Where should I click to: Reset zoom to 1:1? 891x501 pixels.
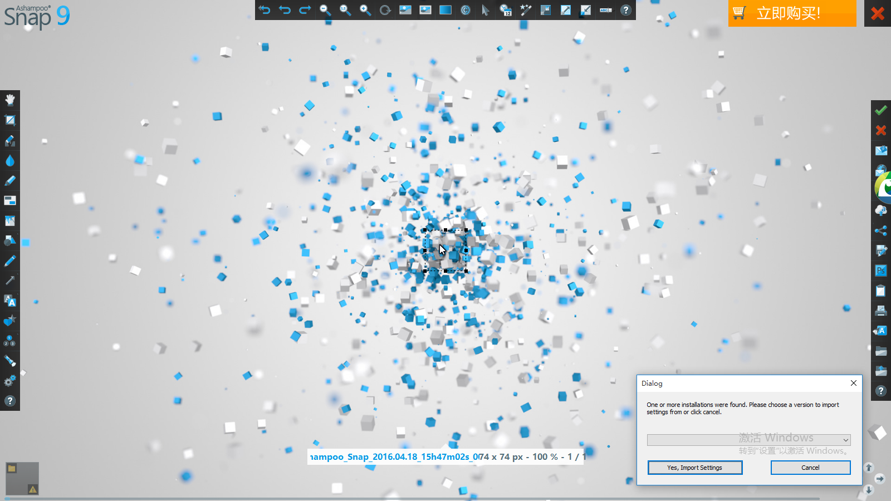pyautogui.click(x=345, y=10)
